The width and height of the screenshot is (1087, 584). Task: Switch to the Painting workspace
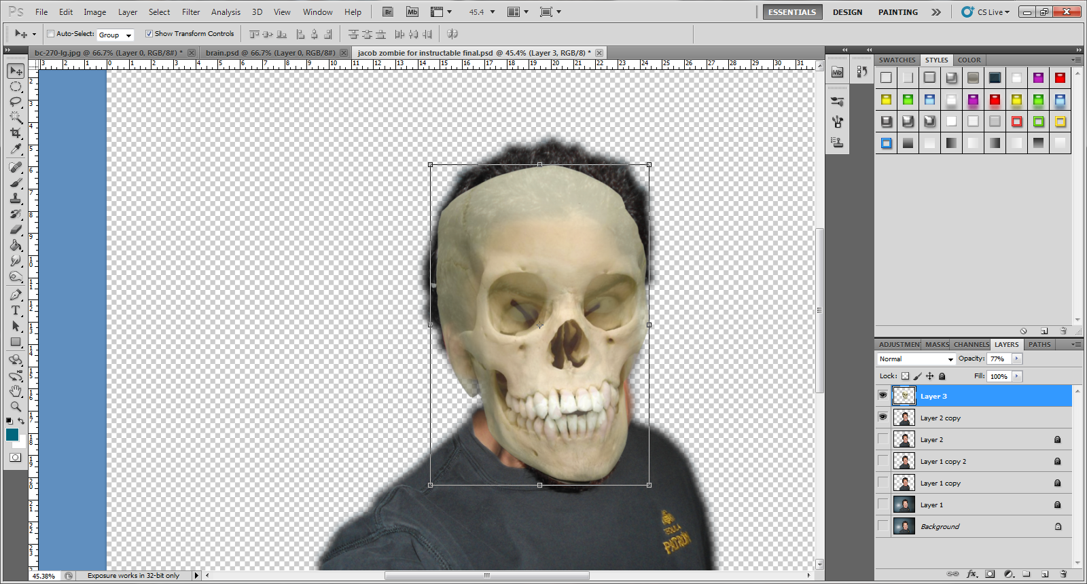897,12
